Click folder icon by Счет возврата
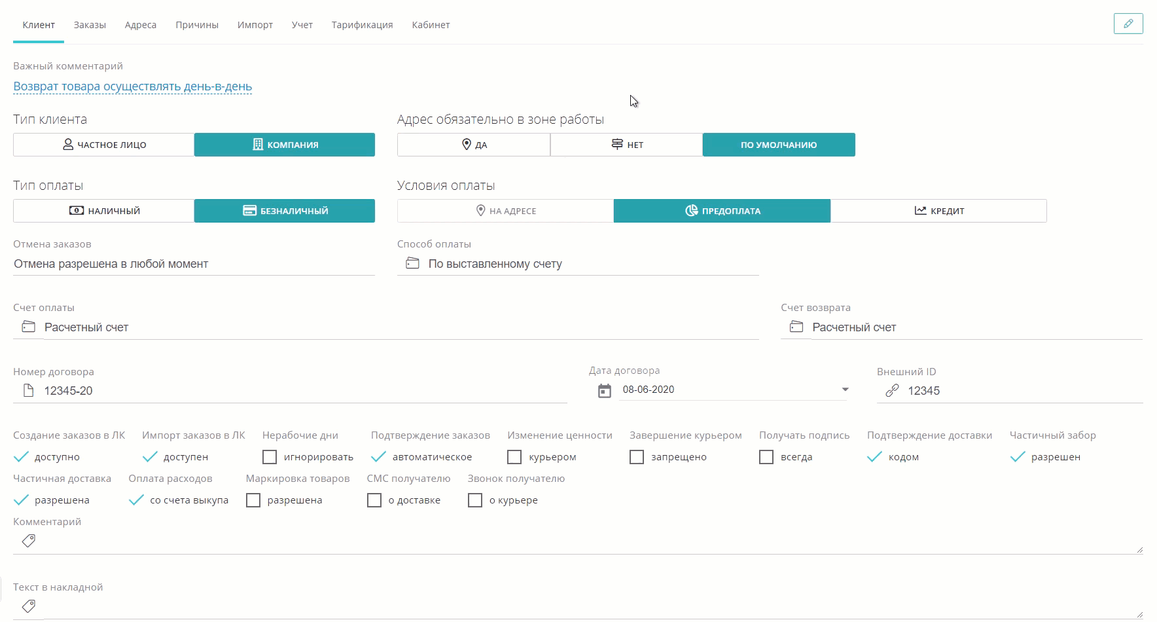 click(796, 327)
